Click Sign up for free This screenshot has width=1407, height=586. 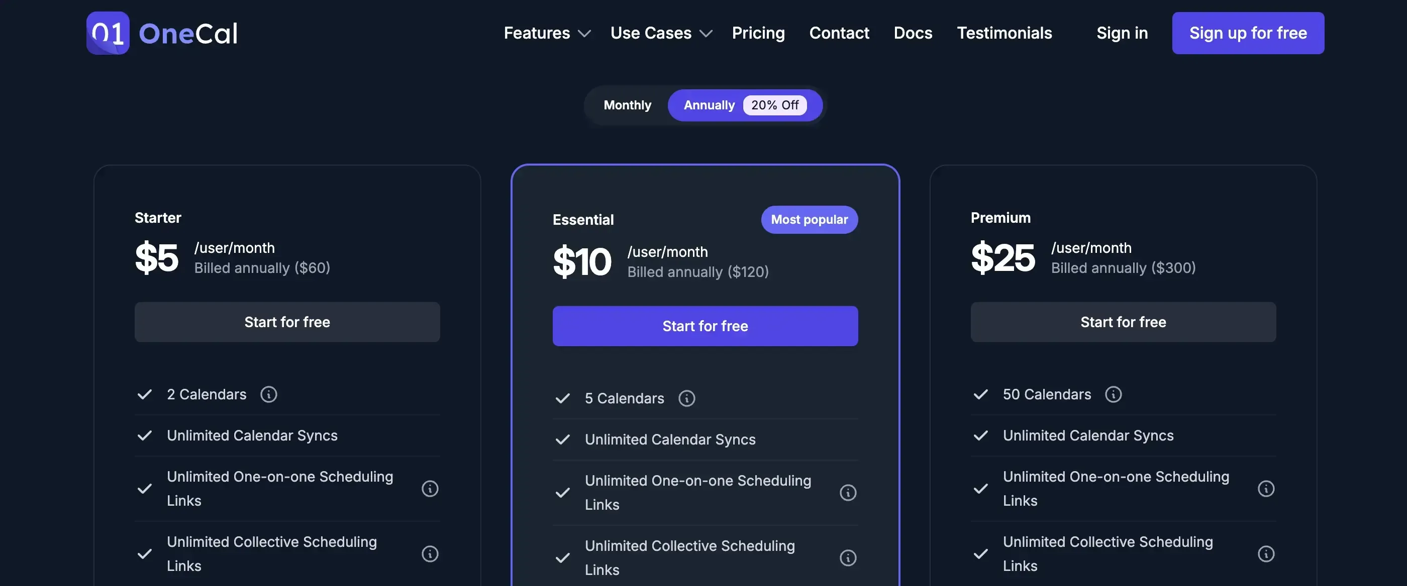[x=1248, y=33]
